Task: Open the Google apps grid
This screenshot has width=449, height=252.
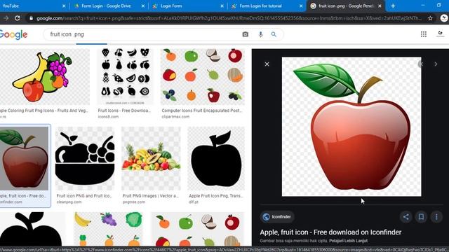Action: tap(424, 34)
